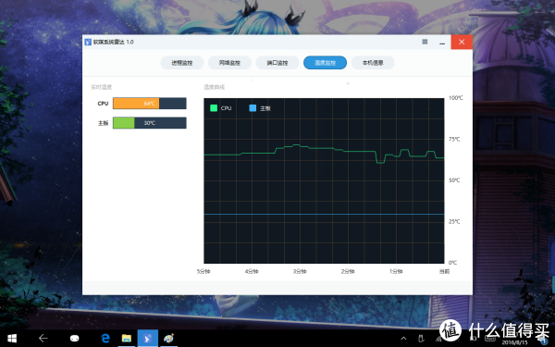The image size is (555, 347).
Task: Open the hamburger menu in title bar
Action: click(x=425, y=42)
